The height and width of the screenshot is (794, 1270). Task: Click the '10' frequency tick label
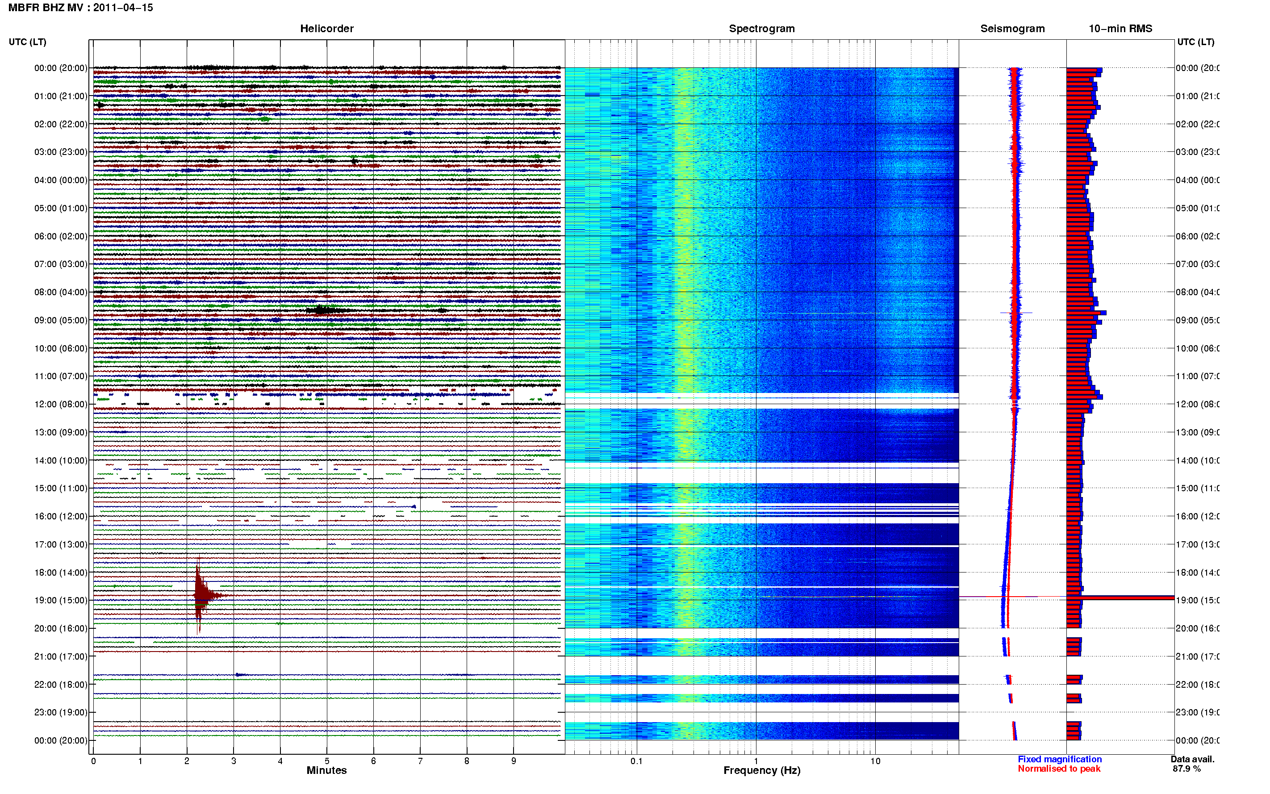pyautogui.click(x=875, y=761)
